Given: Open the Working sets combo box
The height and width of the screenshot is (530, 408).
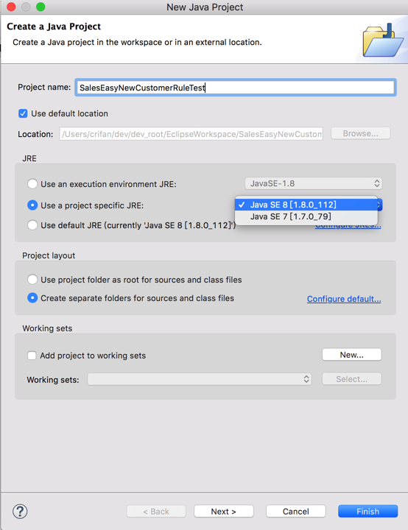Looking at the screenshot, I should pos(200,379).
